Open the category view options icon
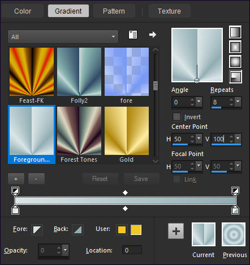The height and width of the screenshot is (265, 250). [133, 35]
